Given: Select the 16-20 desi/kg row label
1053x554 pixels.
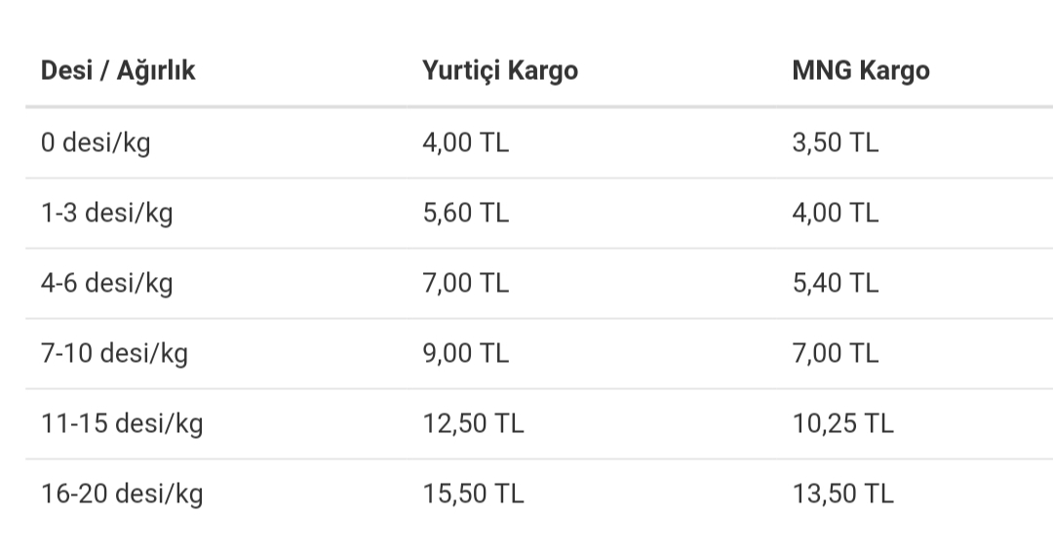Looking at the screenshot, I should [x=122, y=495].
